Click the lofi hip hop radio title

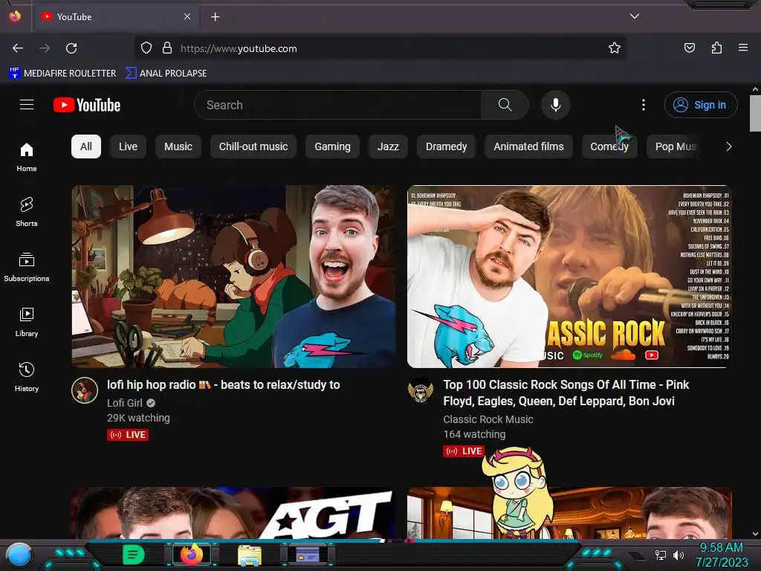223,385
